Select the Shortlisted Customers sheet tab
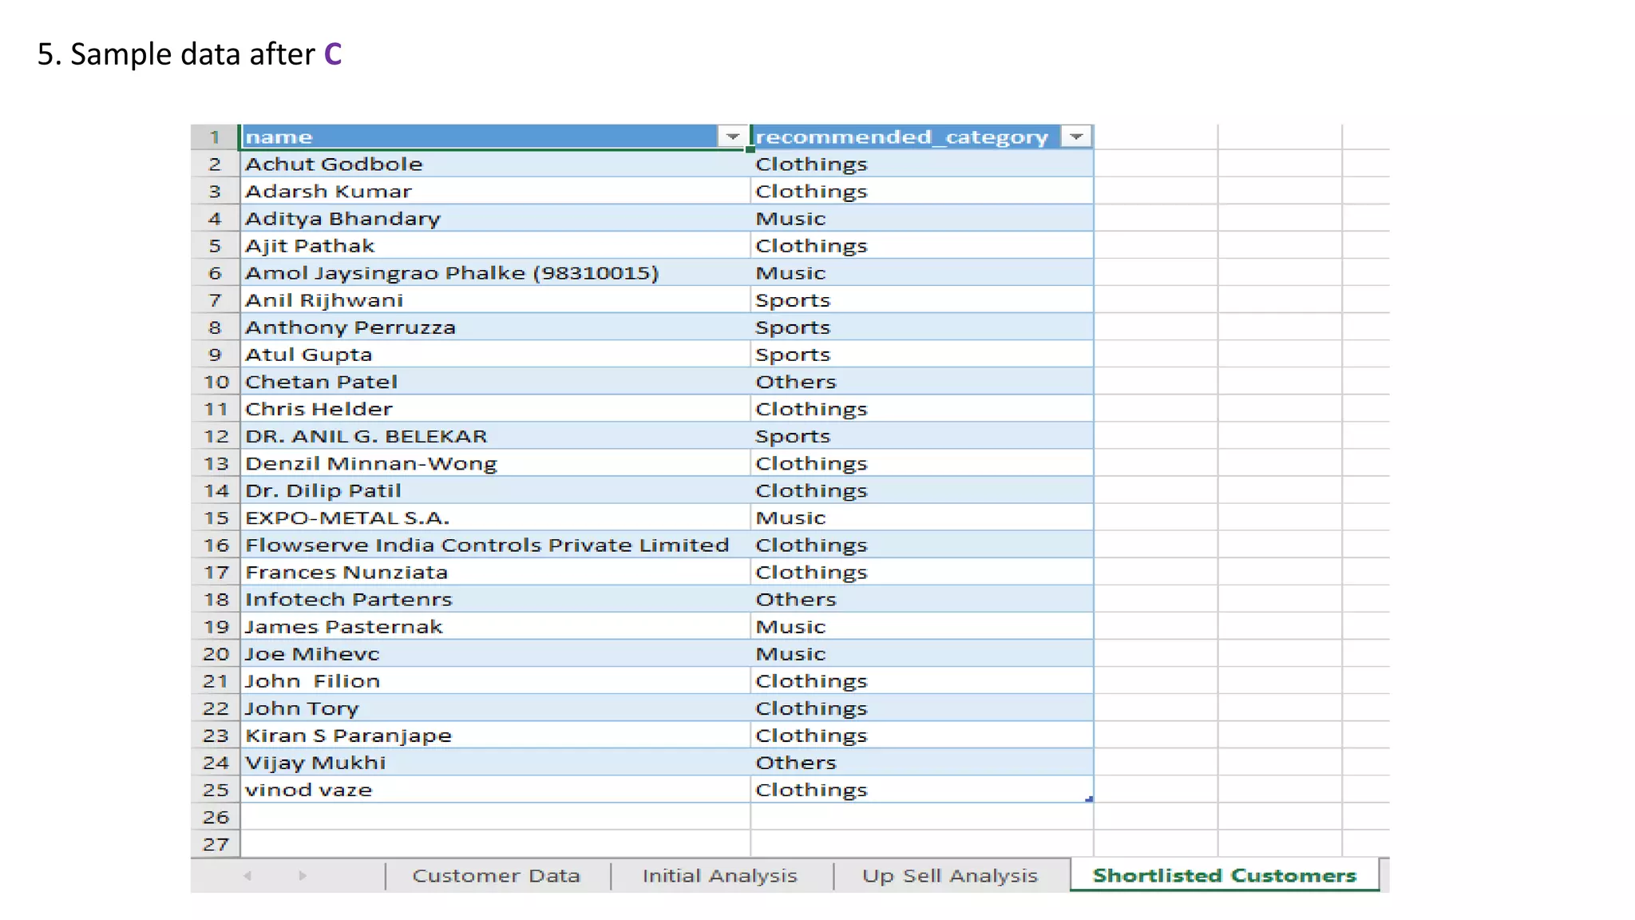 coord(1224,875)
